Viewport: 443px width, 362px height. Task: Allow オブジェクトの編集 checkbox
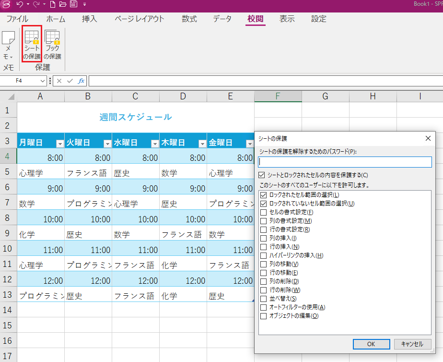point(263,316)
